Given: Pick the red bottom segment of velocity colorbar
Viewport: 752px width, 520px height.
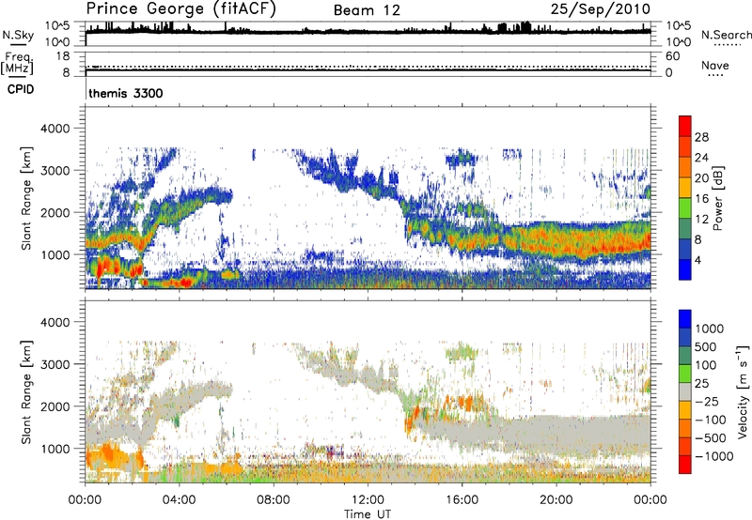Looking at the screenshot, I should [685, 465].
